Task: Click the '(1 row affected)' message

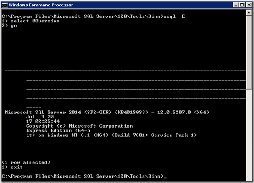Action: (26, 162)
